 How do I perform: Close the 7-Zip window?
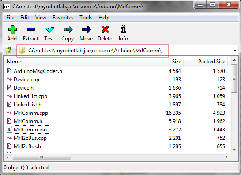pos(229,5)
